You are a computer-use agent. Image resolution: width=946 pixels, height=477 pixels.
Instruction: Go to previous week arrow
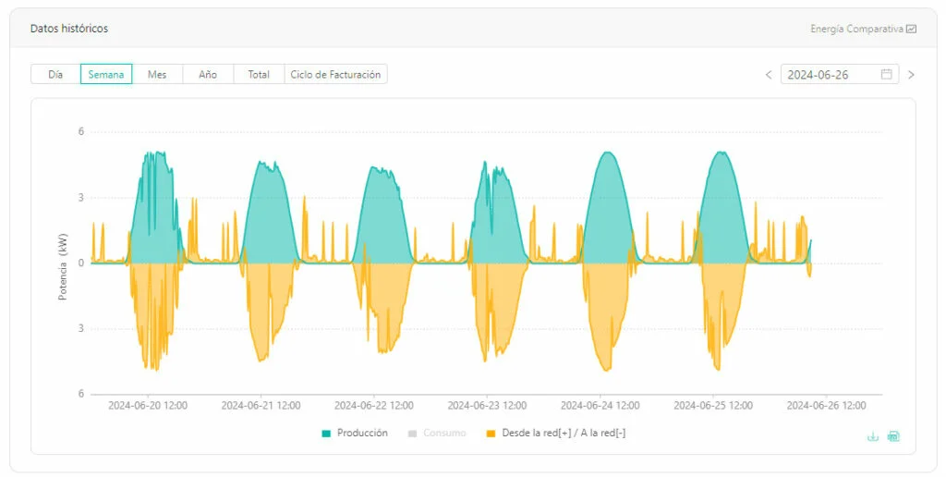[769, 75]
